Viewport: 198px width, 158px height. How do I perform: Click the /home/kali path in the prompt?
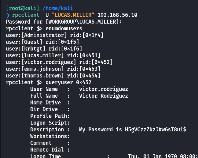pyautogui.click(x=58, y=8)
